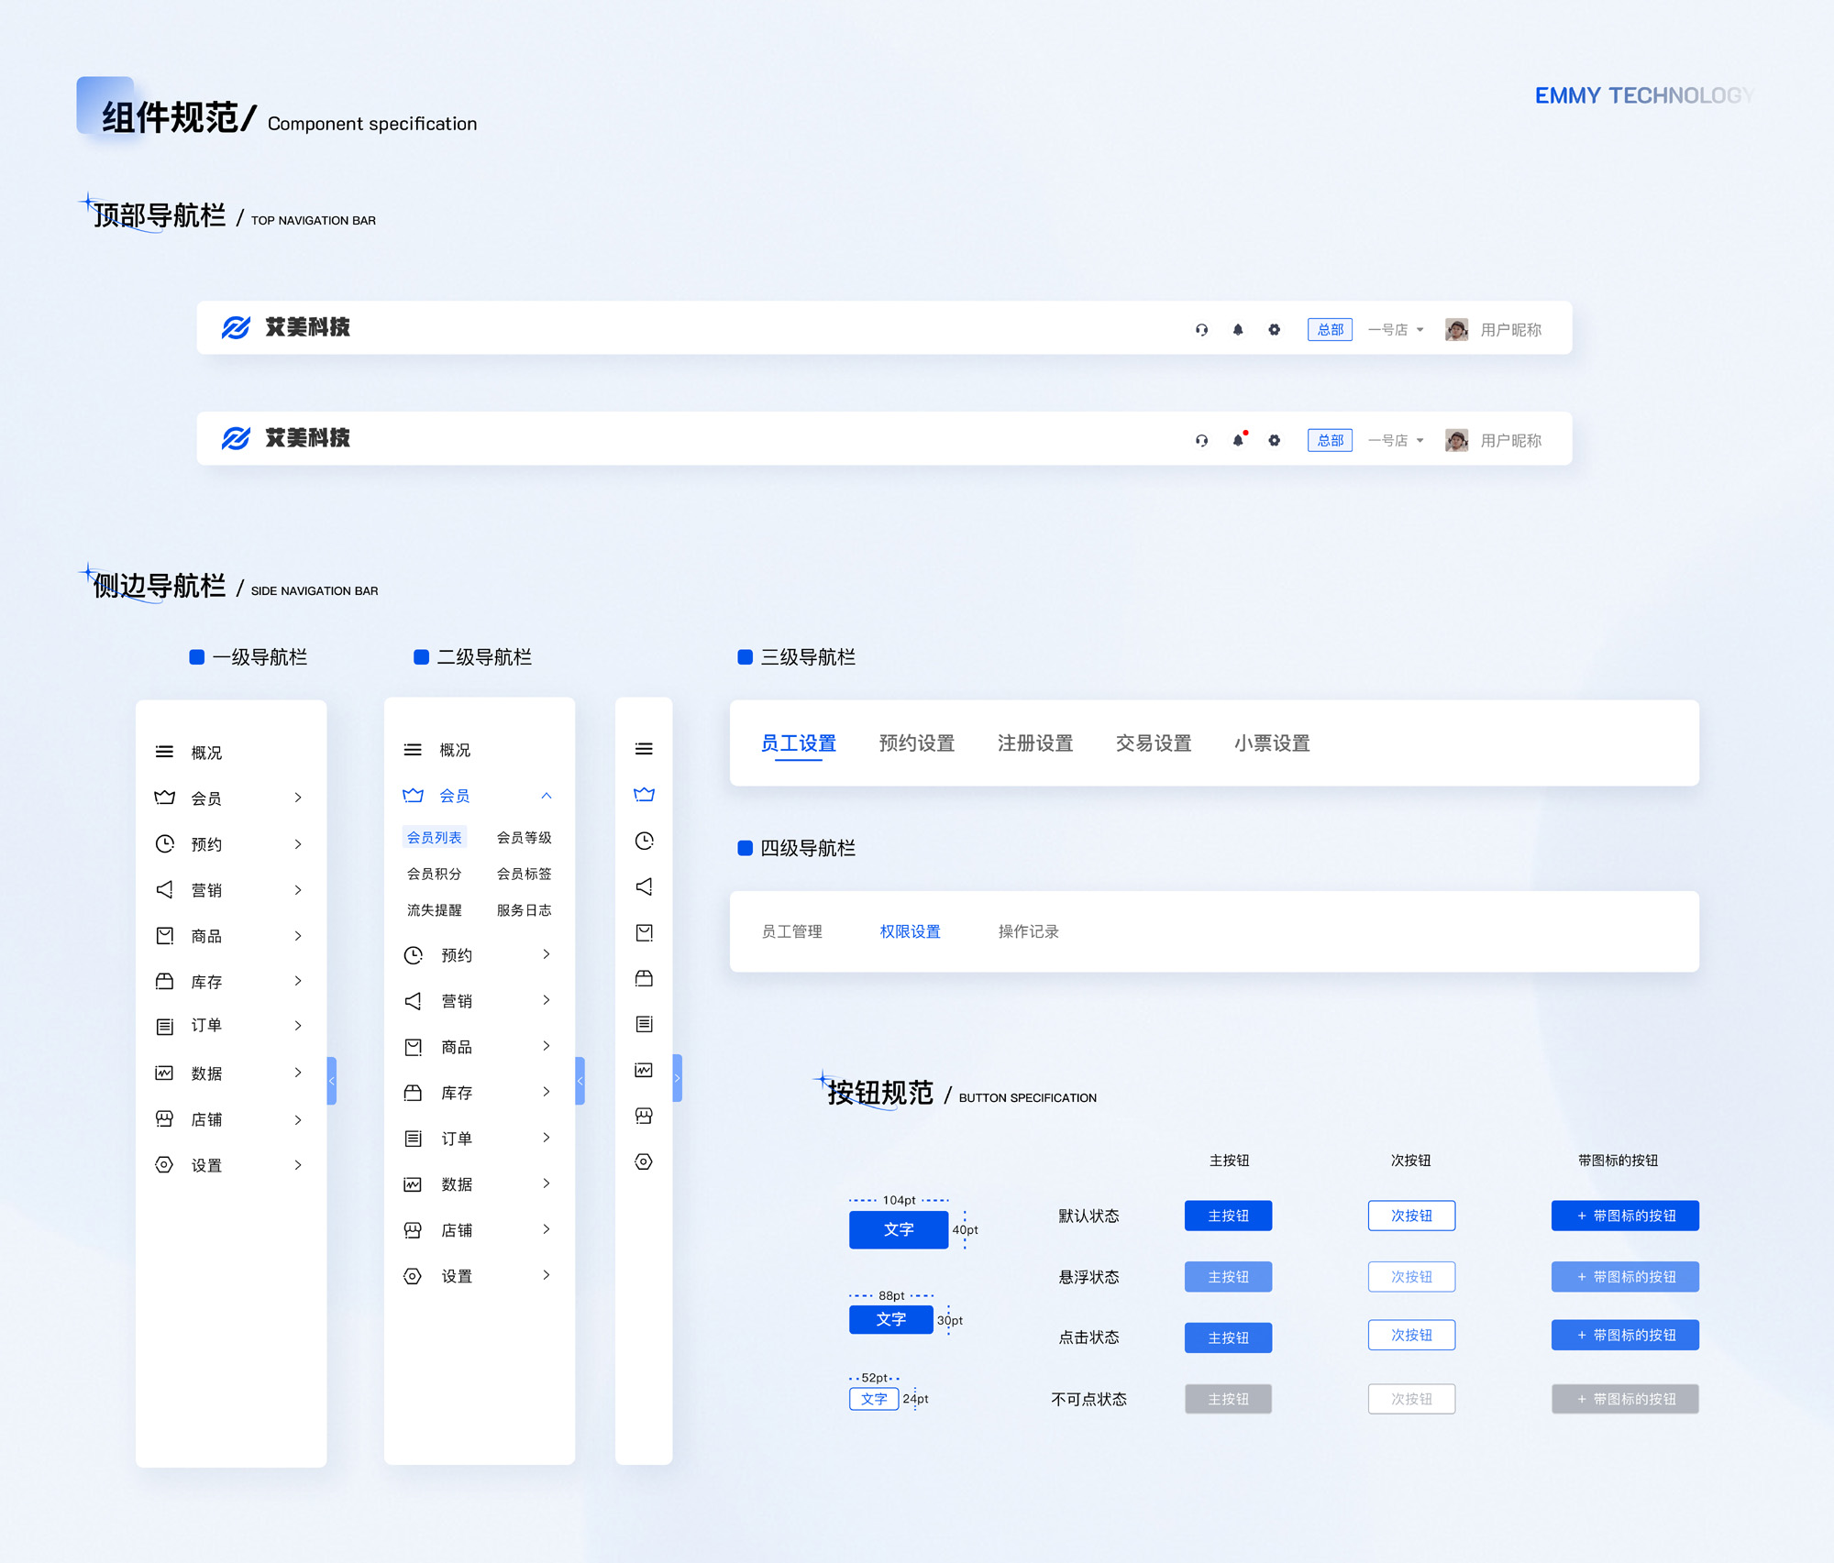Click default-state 次按钮 outlined button
Viewport: 1834px width, 1563px height.
point(1411,1216)
